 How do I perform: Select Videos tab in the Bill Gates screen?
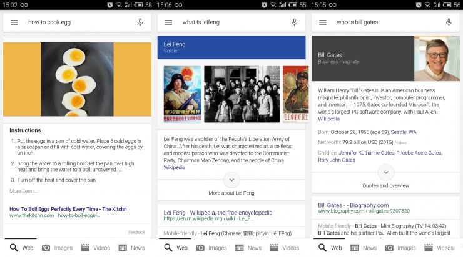439,248
